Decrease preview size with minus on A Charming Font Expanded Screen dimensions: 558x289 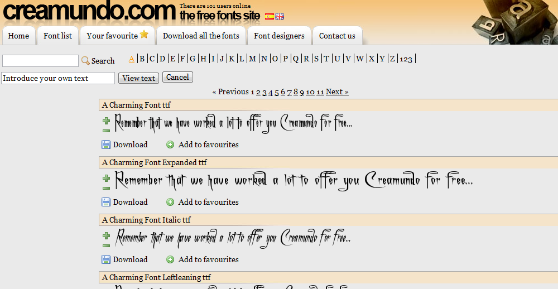pyautogui.click(x=106, y=188)
